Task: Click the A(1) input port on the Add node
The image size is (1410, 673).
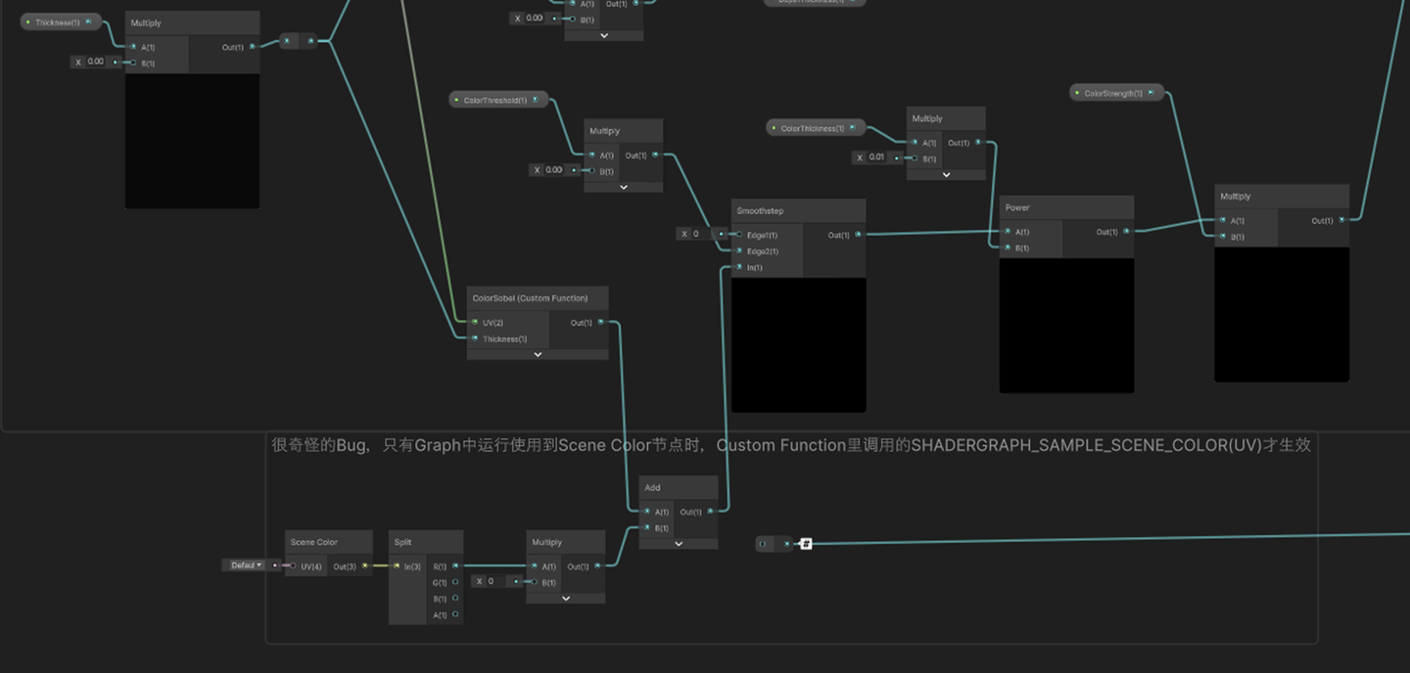Action: click(x=645, y=512)
